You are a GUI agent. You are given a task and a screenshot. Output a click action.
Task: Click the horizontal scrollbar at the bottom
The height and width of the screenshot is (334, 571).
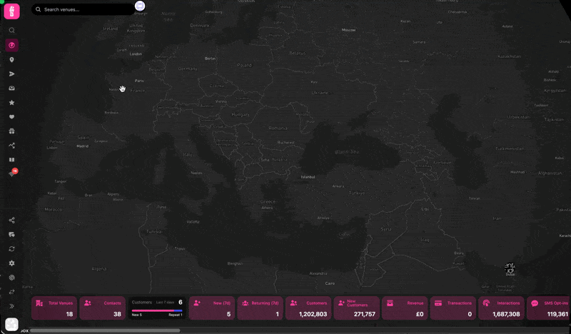104,330
